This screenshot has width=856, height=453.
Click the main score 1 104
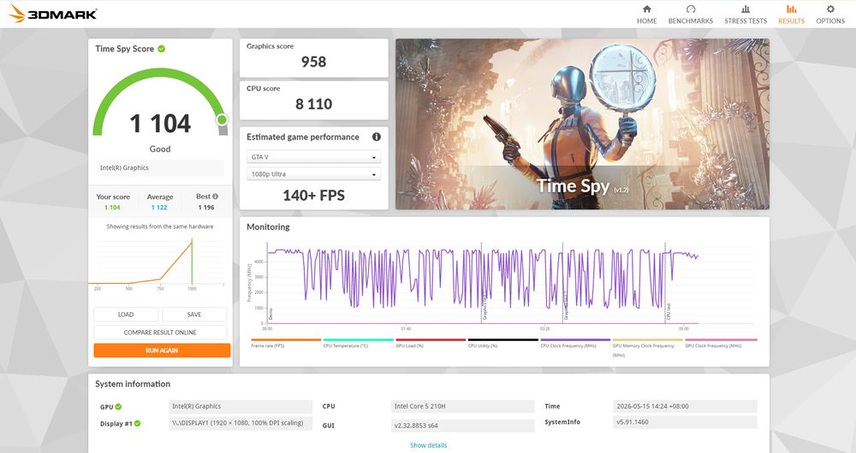(160, 123)
